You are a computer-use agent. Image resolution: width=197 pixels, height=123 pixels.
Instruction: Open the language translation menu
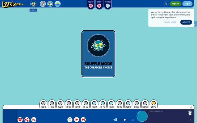point(166,4)
